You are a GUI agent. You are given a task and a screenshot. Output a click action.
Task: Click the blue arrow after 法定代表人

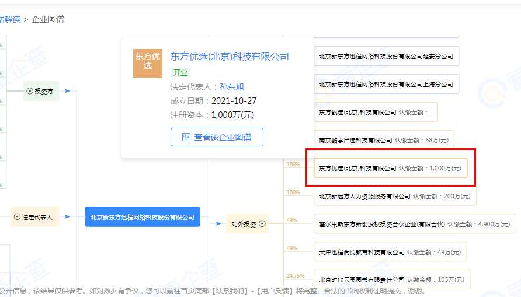(x=67, y=216)
